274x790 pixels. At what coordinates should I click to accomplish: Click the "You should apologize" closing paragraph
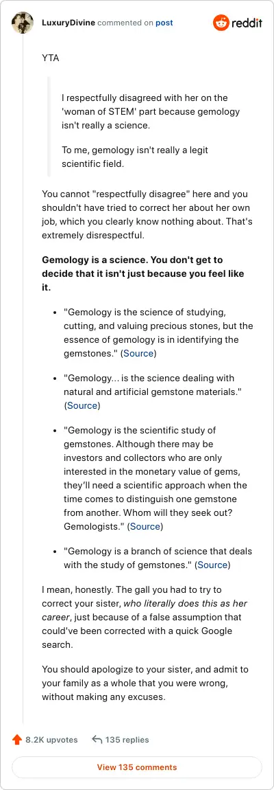click(145, 684)
